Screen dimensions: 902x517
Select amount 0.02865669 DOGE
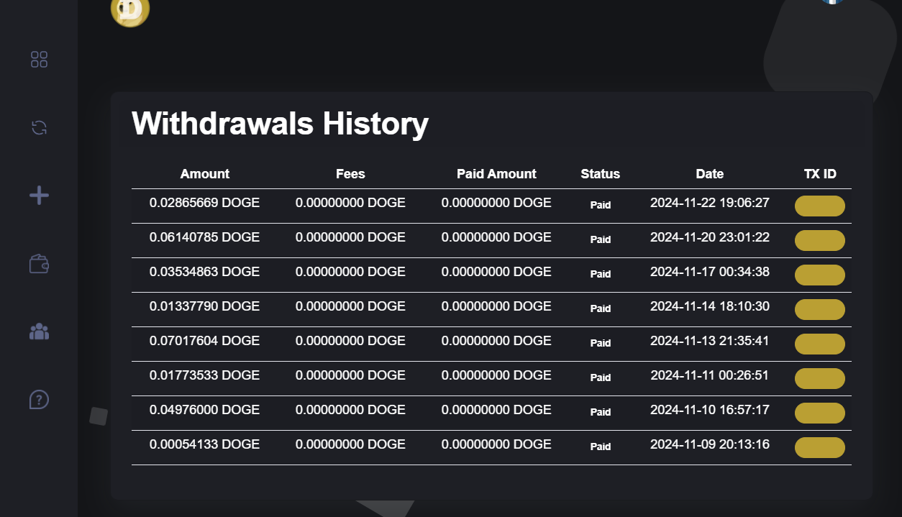click(204, 203)
